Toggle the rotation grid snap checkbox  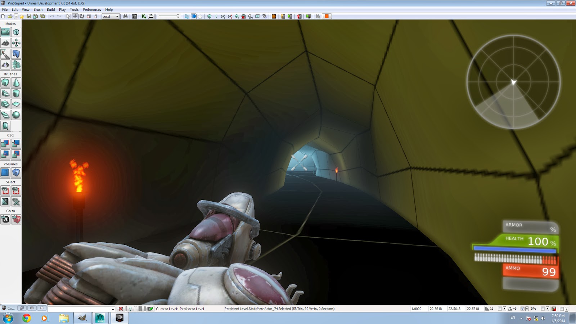[522, 309]
